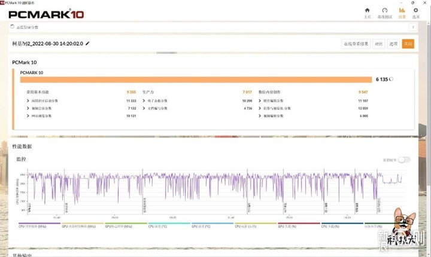Viewport: 431px width, 257px height.
Task: Click the 选项 options button beside compare
Action: [x=393, y=44]
